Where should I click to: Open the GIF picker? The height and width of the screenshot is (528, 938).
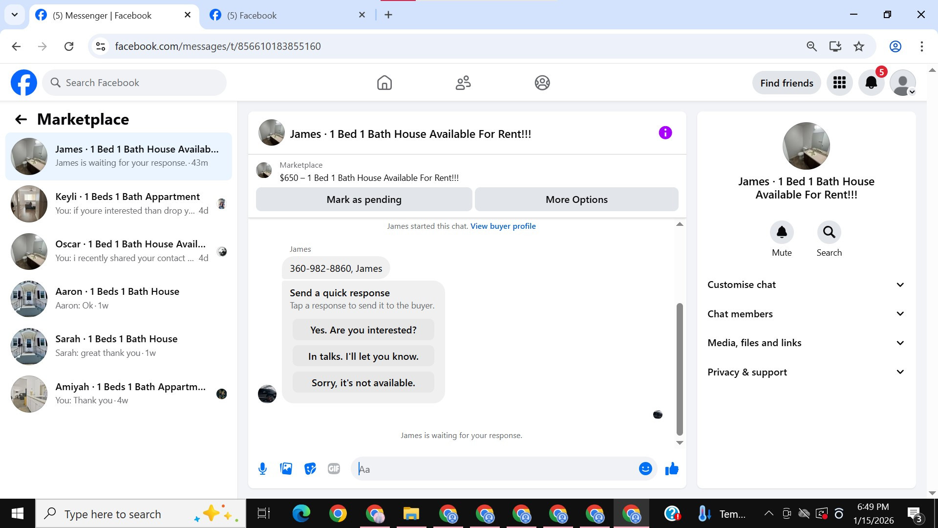[334, 469]
